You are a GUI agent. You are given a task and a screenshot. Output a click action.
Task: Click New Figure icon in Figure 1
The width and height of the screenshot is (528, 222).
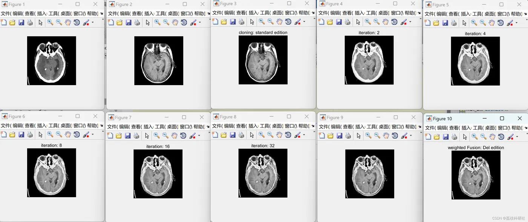coord(4,22)
